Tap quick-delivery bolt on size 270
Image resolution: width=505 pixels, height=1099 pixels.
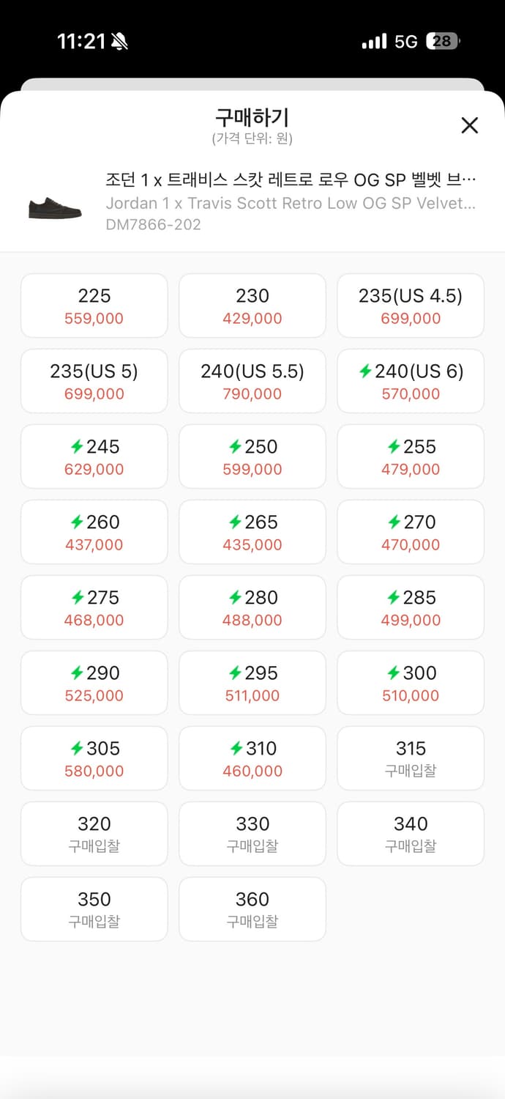(x=393, y=522)
